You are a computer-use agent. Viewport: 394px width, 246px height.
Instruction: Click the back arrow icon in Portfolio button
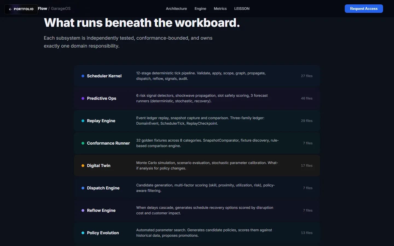(10, 9)
